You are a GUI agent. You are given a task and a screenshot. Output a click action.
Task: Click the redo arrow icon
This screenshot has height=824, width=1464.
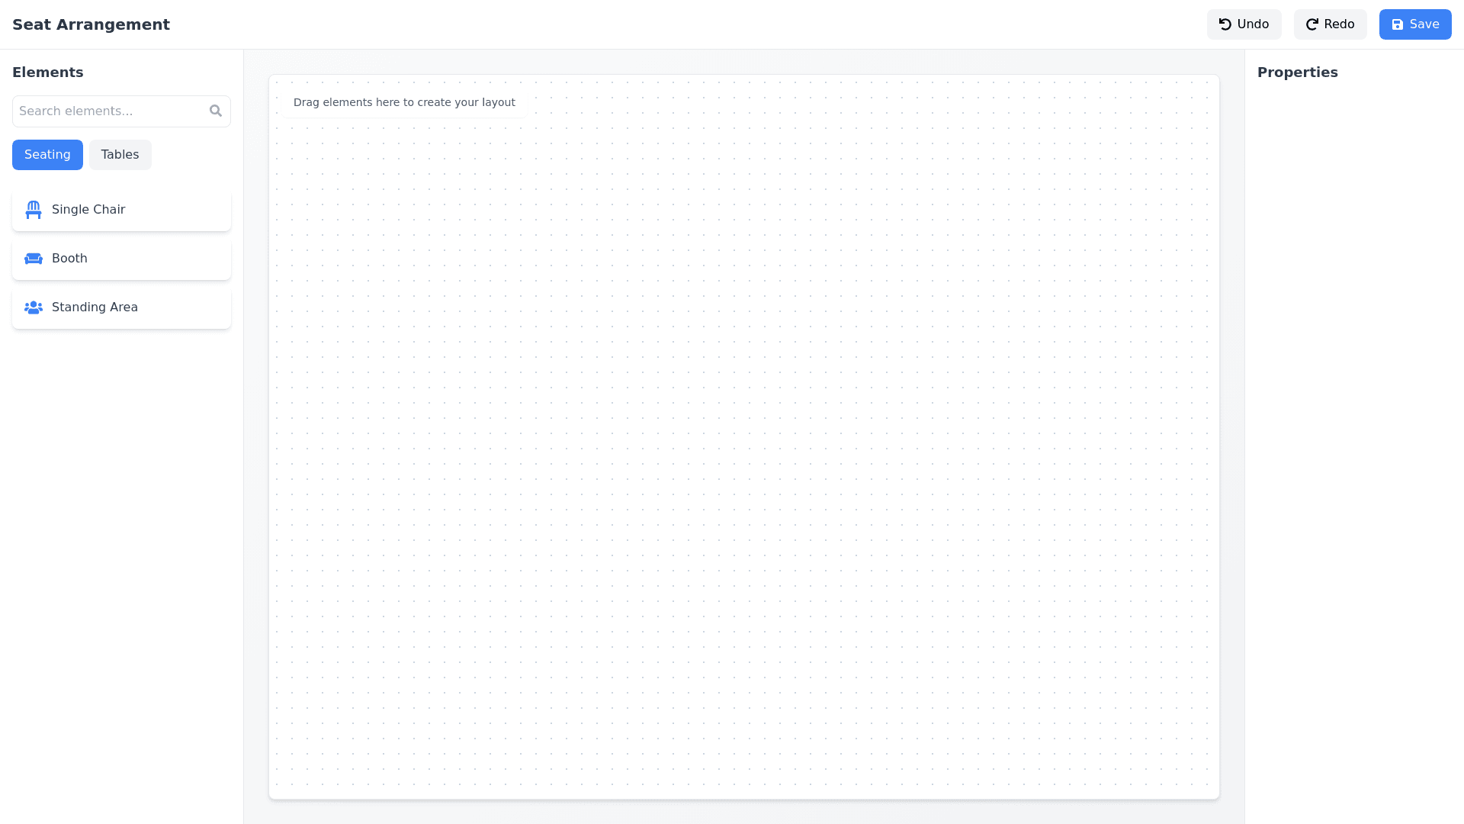1312,24
